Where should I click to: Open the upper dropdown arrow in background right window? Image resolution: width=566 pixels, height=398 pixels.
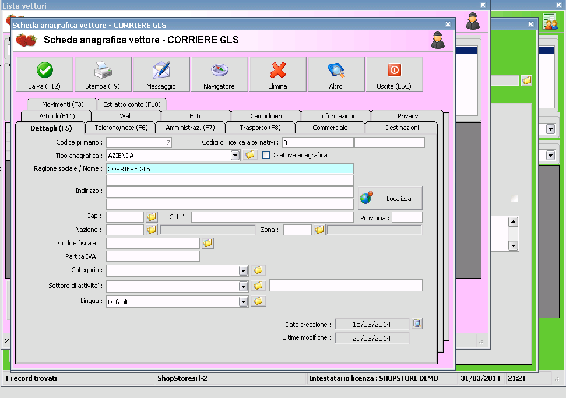550,129
